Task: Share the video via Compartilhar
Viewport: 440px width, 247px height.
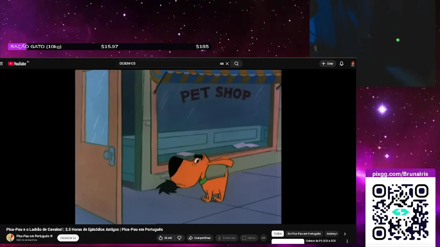Action: point(199,238)
